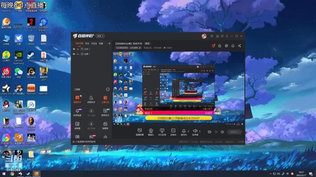316x177 pixels.
Task: Expand the microphone options arrow
Action: point(188,131)
